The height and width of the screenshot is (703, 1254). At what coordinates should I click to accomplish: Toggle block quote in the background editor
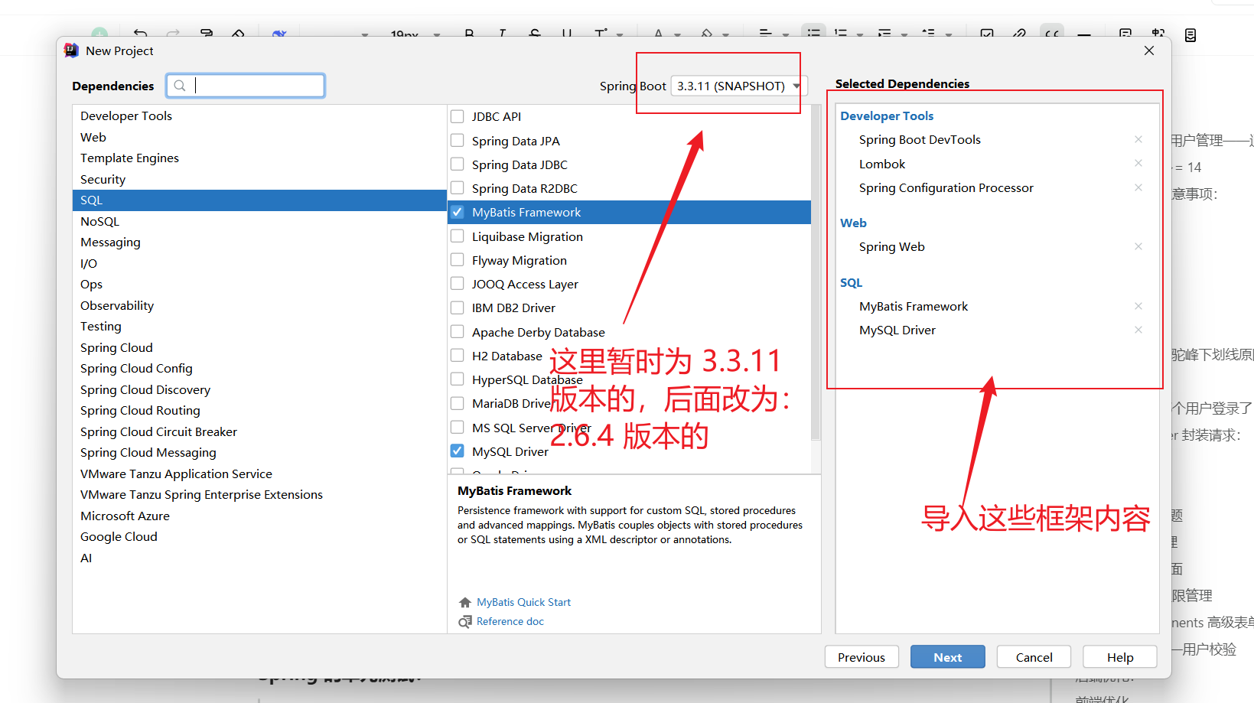pyautogui.click(x=1052, y=33)
